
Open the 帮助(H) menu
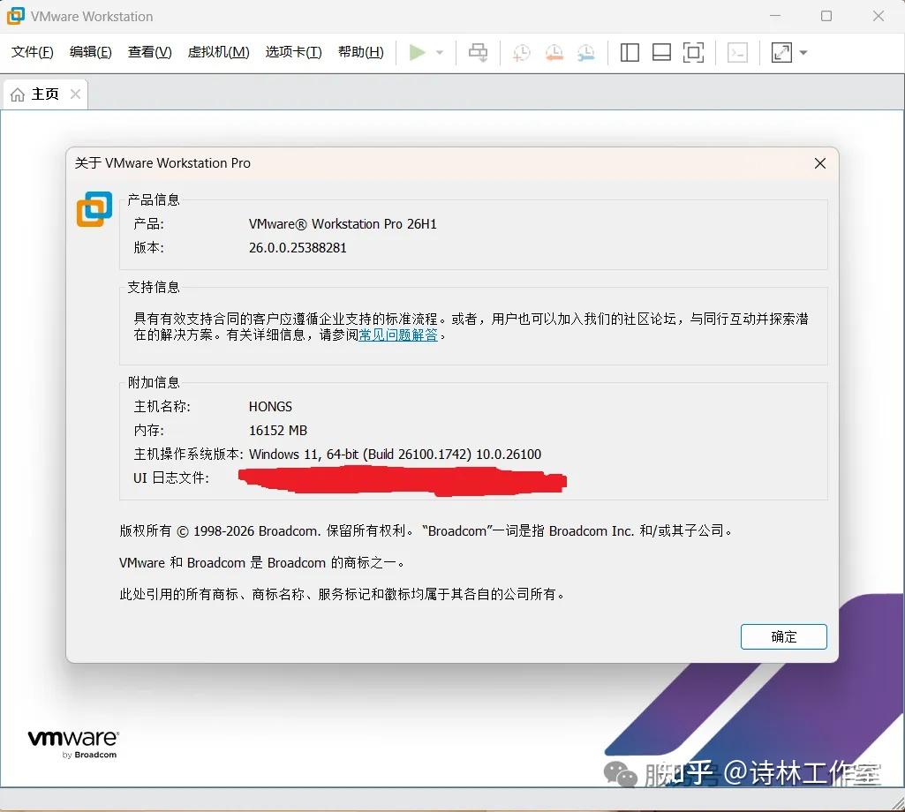(361, 52)
